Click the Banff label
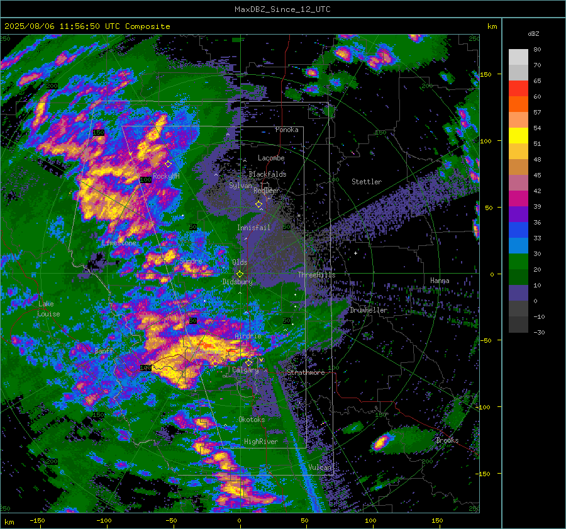The height and width of the screenshot is (529, 566). point(104,350)
